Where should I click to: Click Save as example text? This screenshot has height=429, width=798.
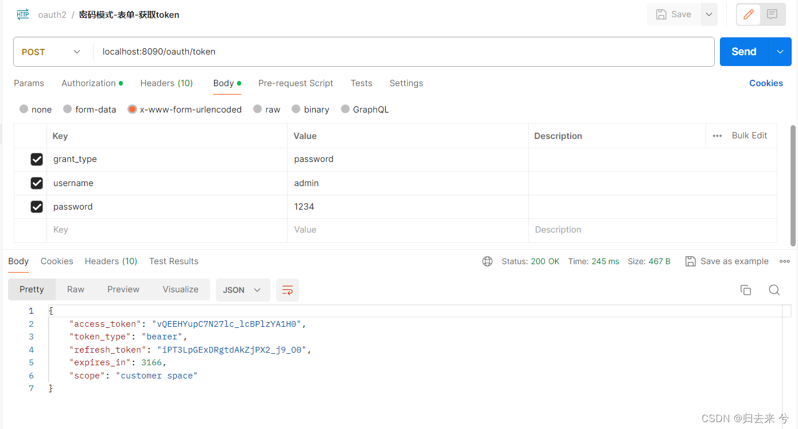coord(734,261)
